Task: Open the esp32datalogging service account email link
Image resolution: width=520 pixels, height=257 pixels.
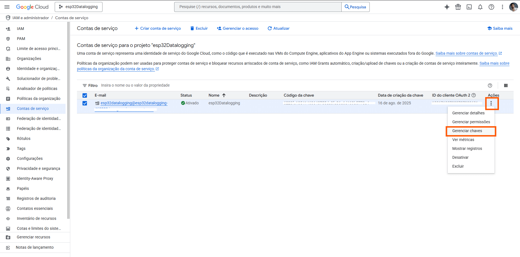Action: (x=134, y=103)
